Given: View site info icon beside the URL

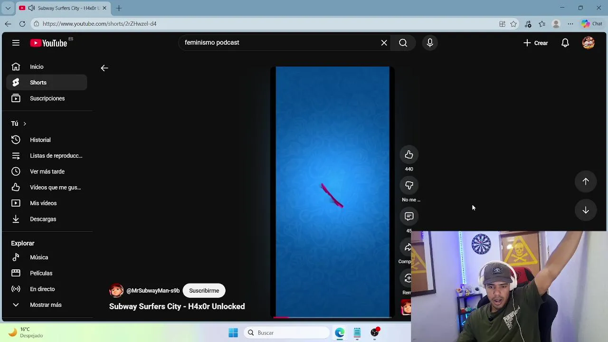Looking at the screenshot, I should point(37,24).
